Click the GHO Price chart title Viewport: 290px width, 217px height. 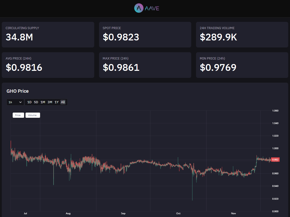(x=18, y=91)
